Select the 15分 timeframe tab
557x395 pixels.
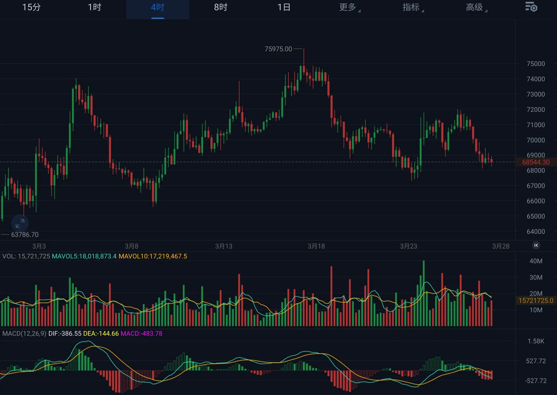point(31,7)
